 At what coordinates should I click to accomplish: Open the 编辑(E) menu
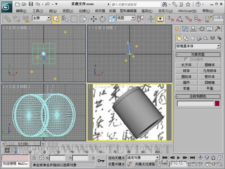pos(21,11)
